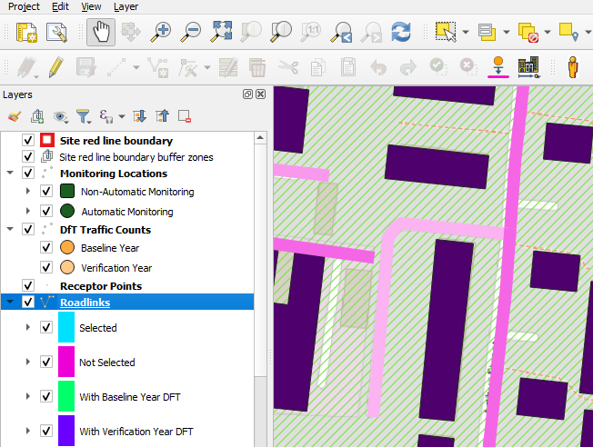Click the remove layer icon

point(185,116)
